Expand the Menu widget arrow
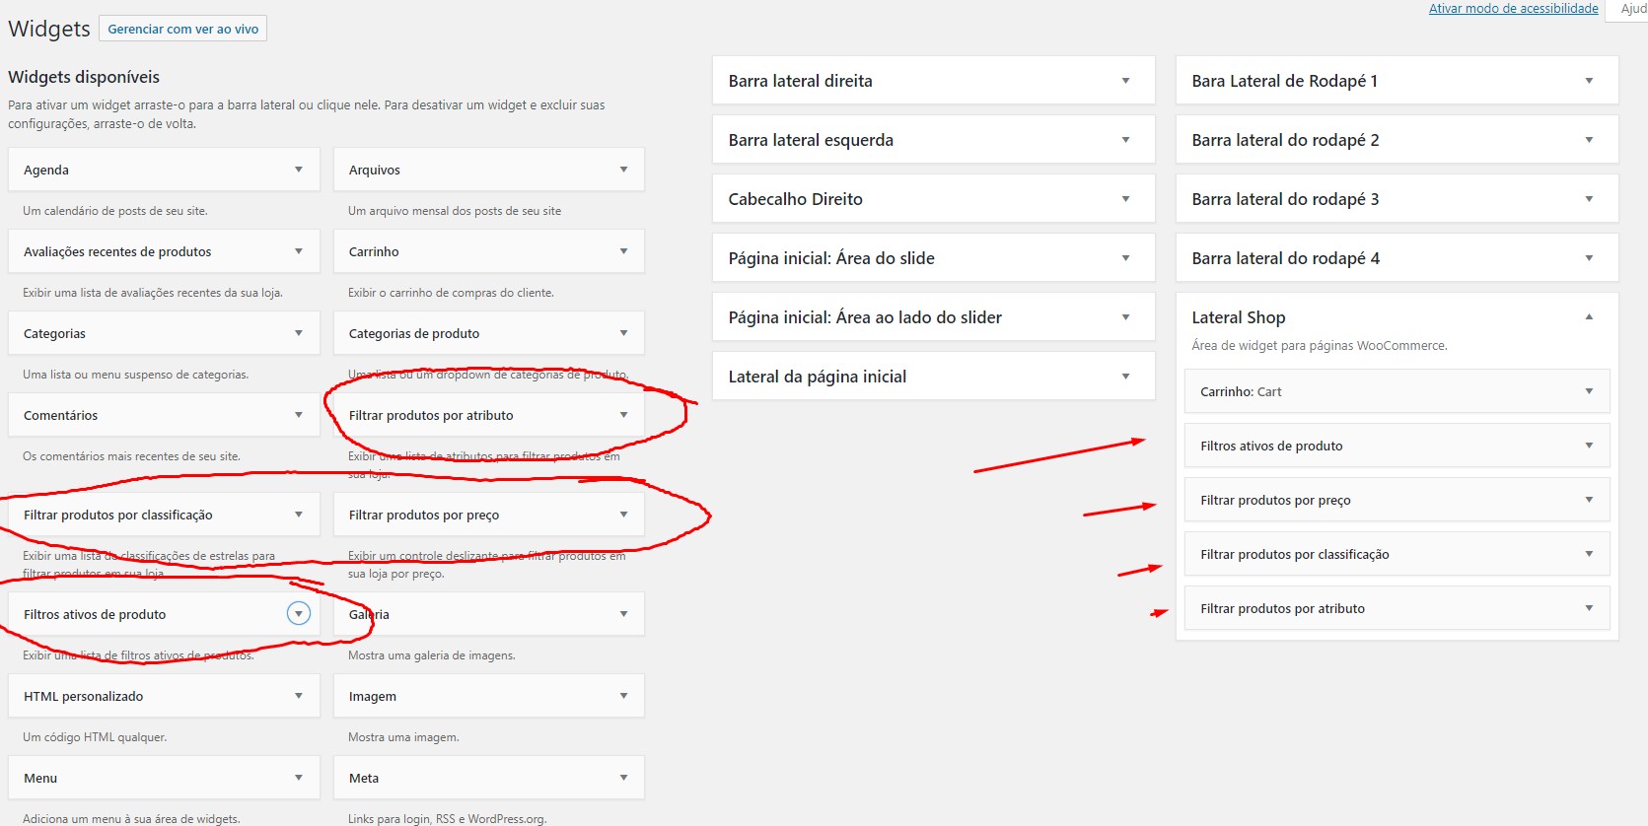The image size is (1648, 826). click(x=299, y=778)
